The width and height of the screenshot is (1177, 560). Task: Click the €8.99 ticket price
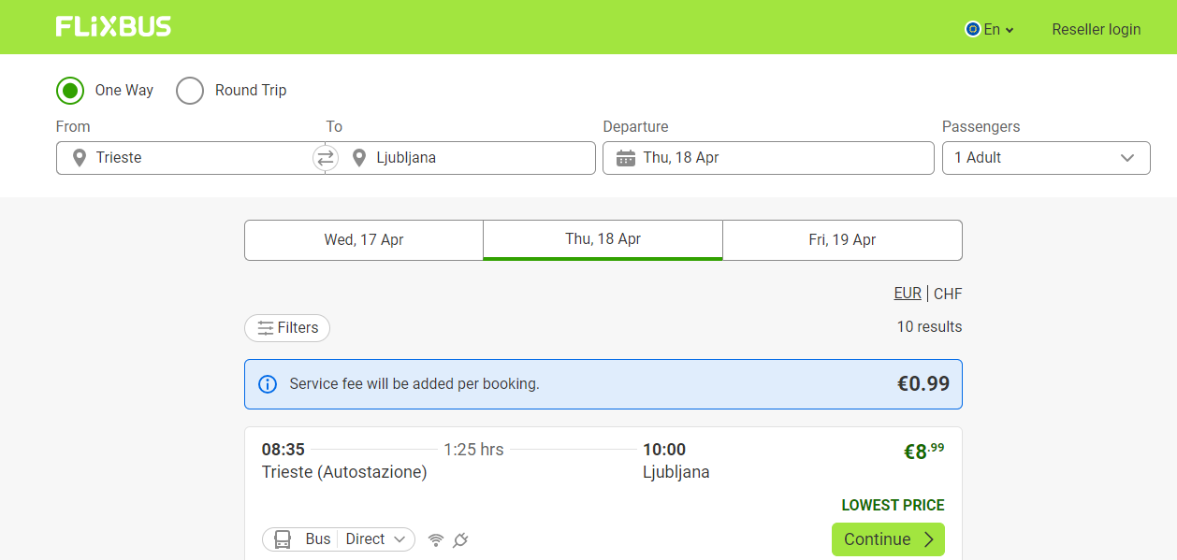point(923,452)
